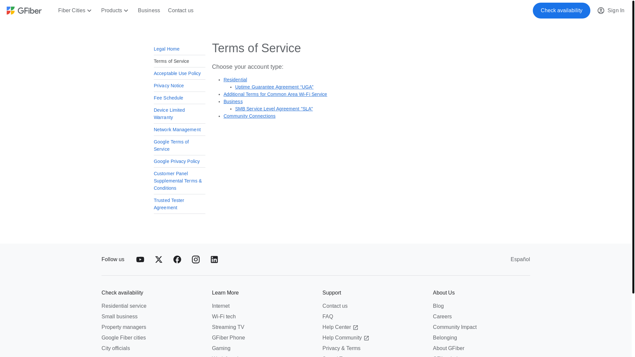Image resolution: width=635 pixels, height=357 pixels.
Task: Click the Sign In text link
Action: coord(616,11)
